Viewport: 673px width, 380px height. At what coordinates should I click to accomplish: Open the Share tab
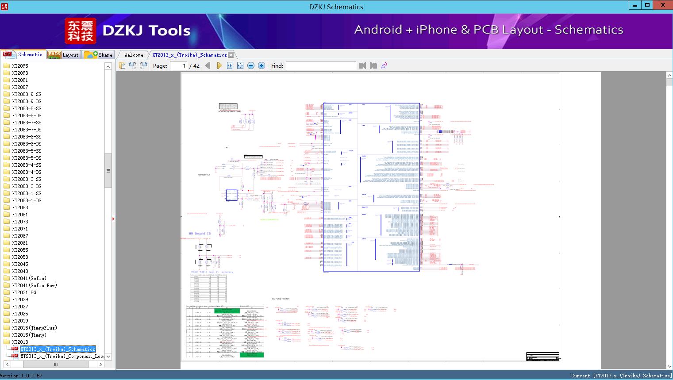99,55
